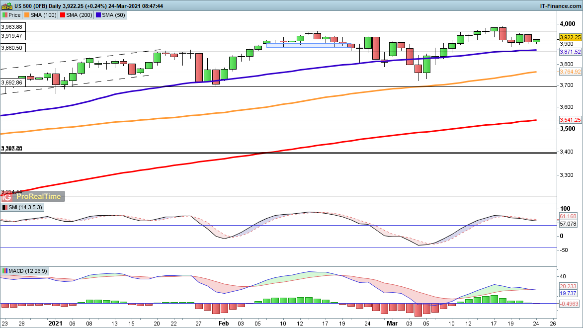Select the 3,541.25 SMA 200 price tag

(570, 120)
